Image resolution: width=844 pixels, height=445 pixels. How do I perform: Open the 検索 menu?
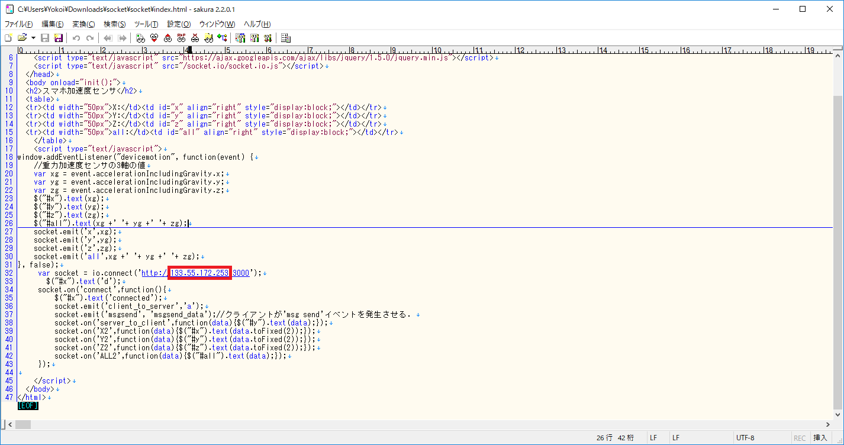[113, 24]
